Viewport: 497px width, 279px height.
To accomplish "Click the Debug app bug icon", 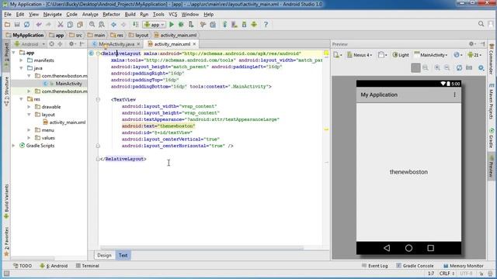I will pyautogui.click(x=181, y=25).
